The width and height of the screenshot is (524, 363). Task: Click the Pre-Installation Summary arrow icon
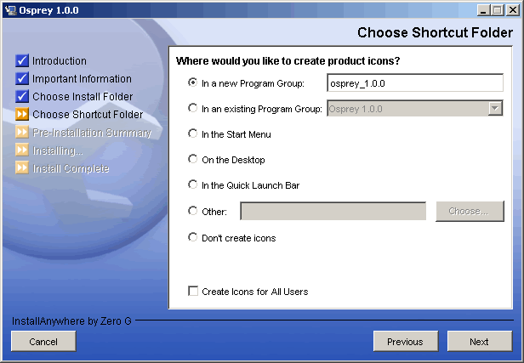[22, 133]
